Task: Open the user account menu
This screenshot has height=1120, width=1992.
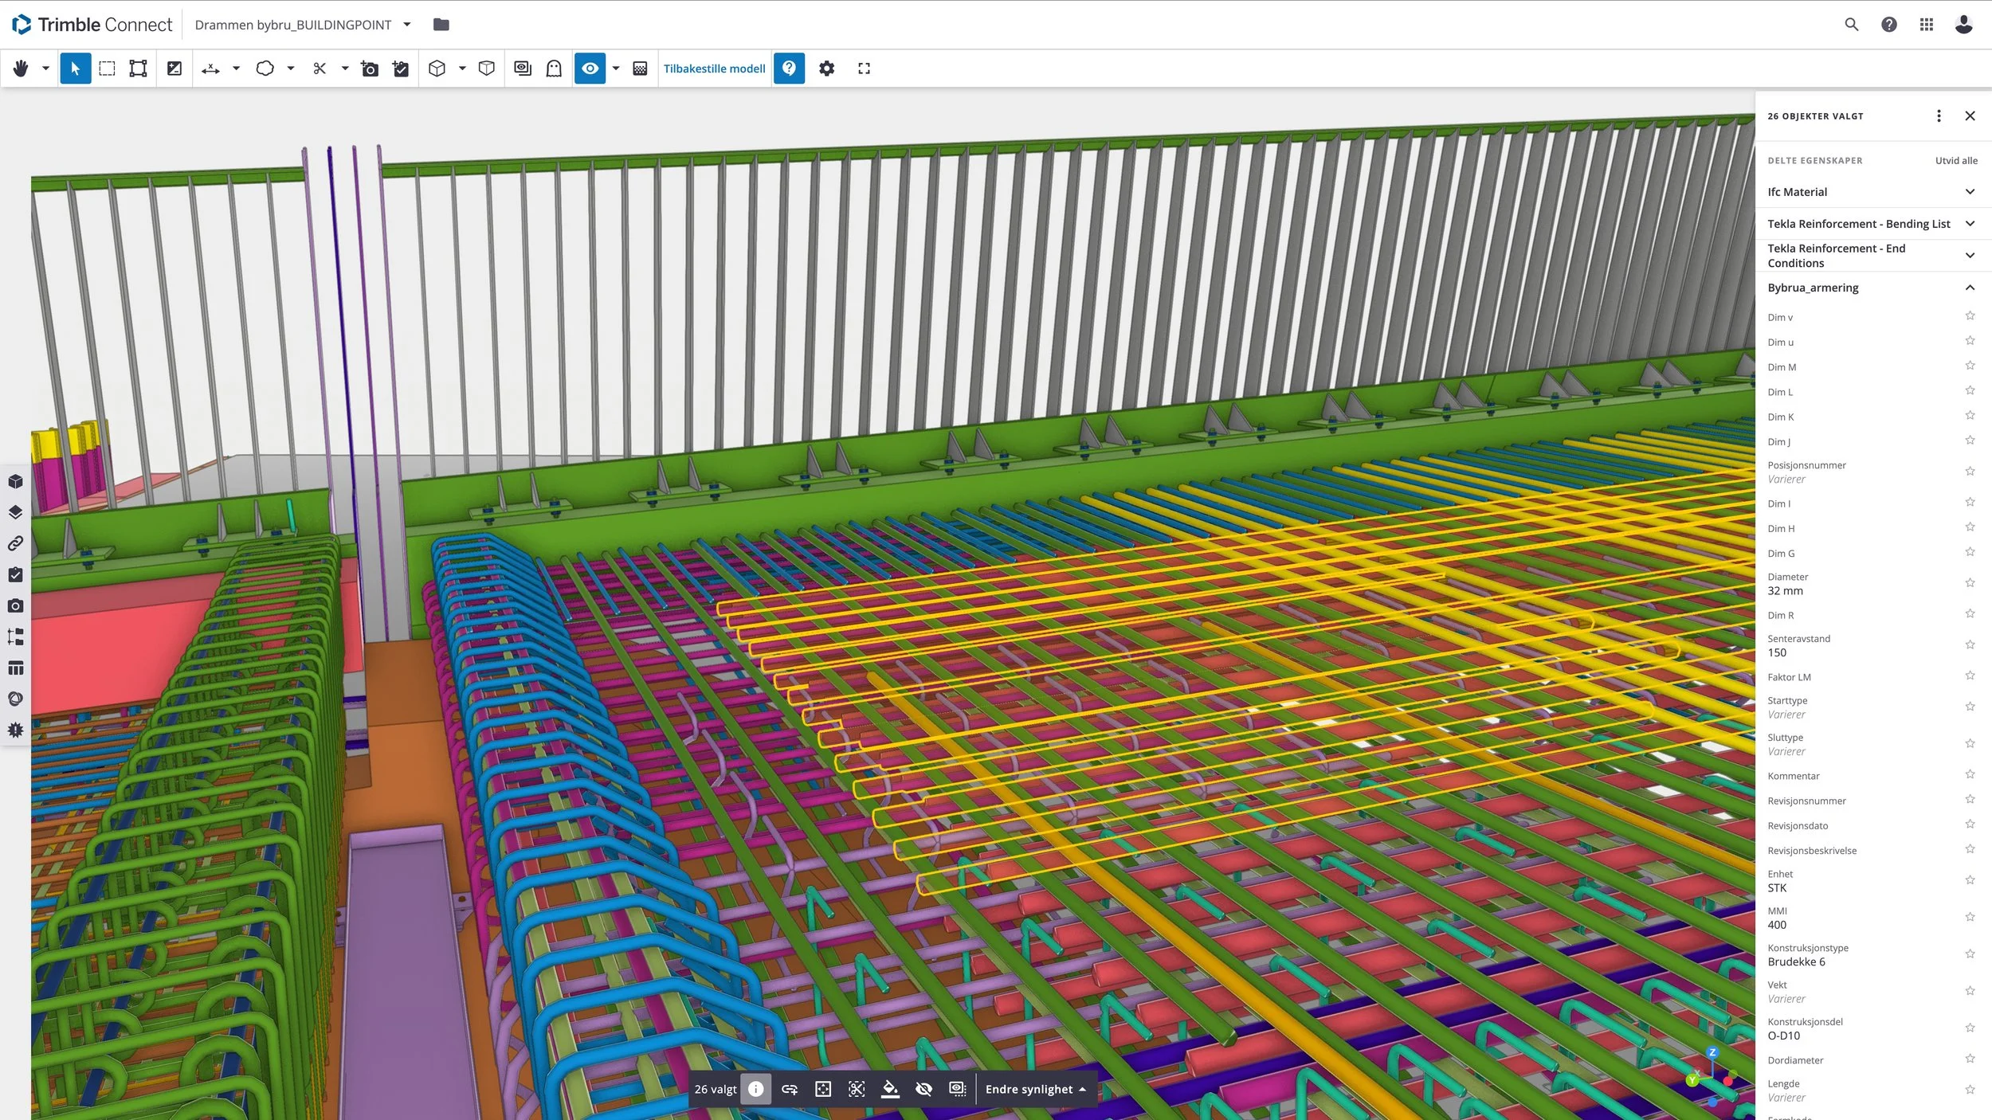Action: (1964, 25)
